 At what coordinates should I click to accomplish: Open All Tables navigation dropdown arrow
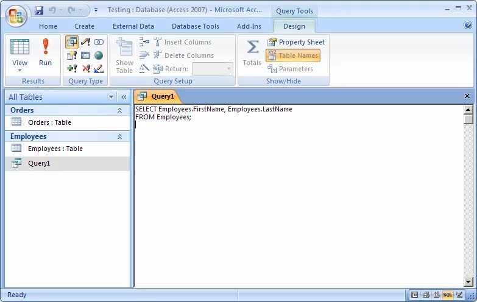(x=111, y=97)
